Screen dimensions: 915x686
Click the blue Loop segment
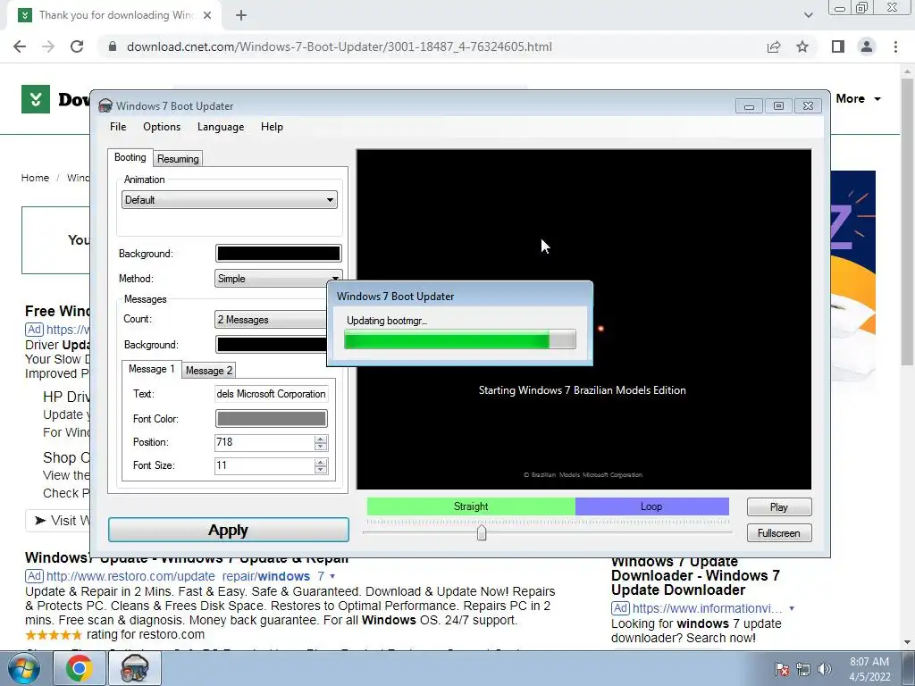pos(651,506)
